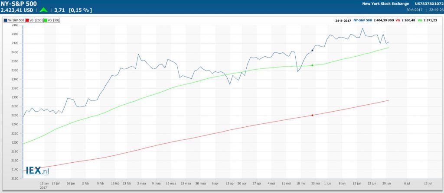This screenshot has height=193, width=444.
Task: Click the 2.423,41 USD price value
Action: point(17,10)
